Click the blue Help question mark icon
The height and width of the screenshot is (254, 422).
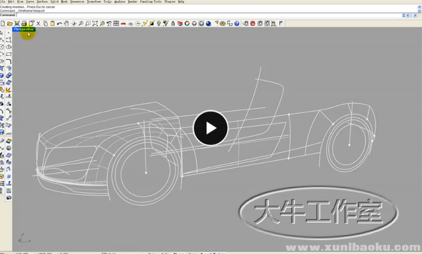coord(237,24)
